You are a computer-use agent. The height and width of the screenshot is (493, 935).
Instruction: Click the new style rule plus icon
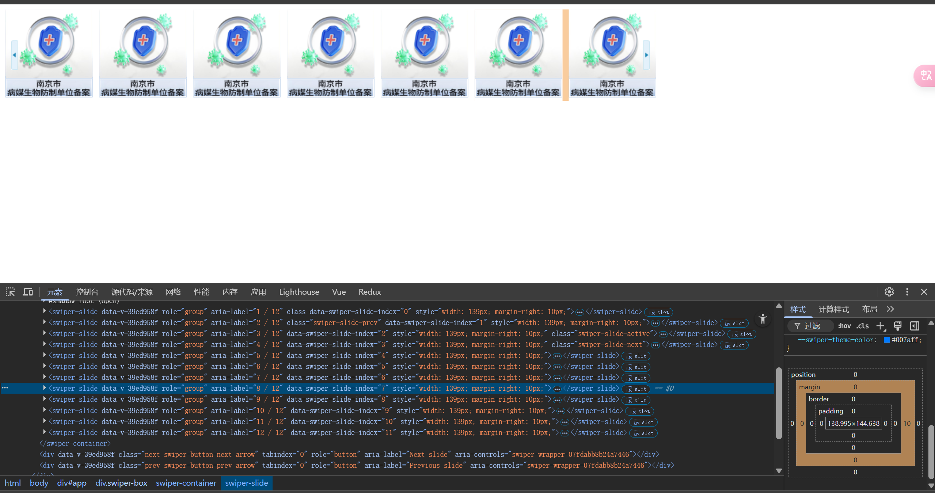tap(881, 326)
